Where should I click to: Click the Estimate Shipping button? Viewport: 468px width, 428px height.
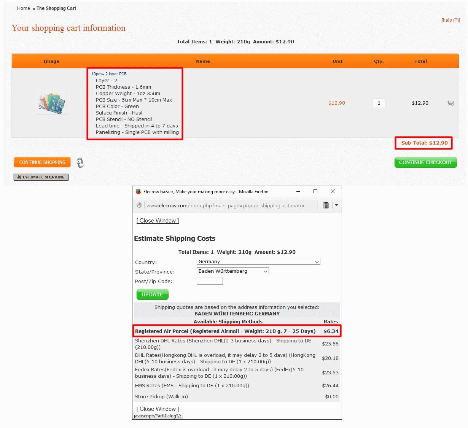pos(41,177)
